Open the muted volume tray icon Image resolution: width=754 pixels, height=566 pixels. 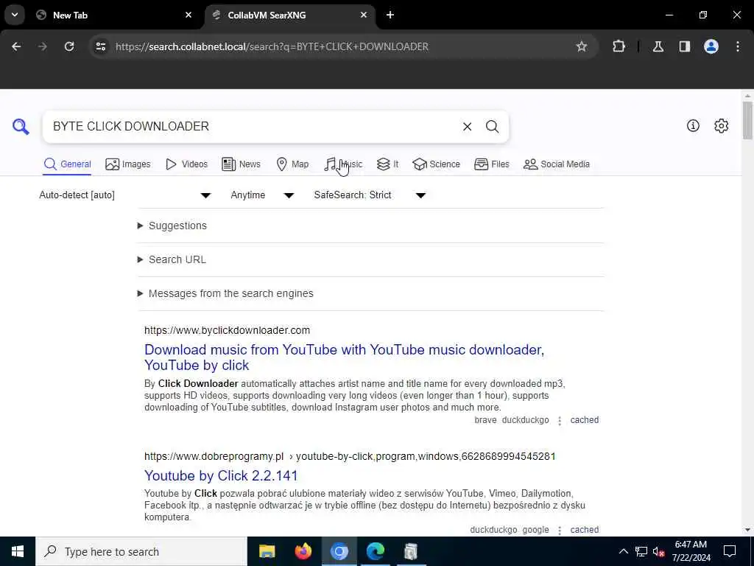click(659, 551)
